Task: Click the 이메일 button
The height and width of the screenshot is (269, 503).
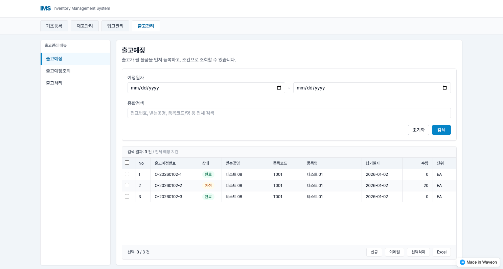Action: [394, 252]
